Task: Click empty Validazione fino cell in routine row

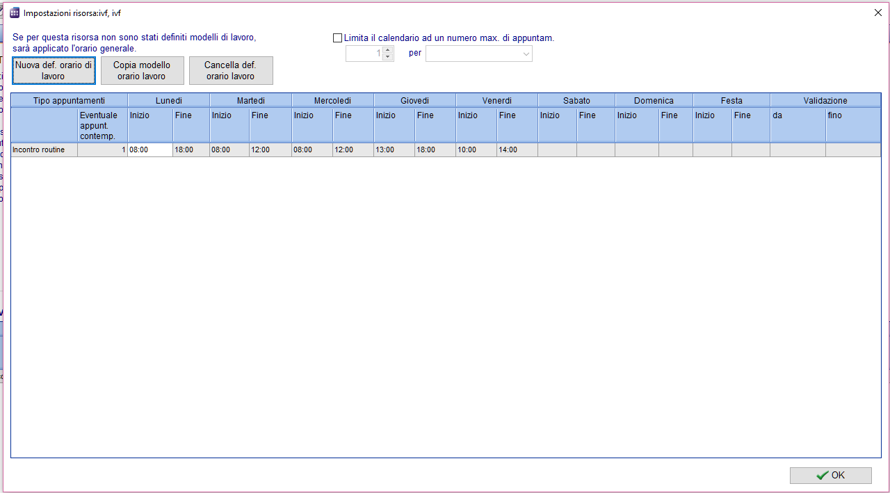Action: pyautogui.click(x=853, y=149)
